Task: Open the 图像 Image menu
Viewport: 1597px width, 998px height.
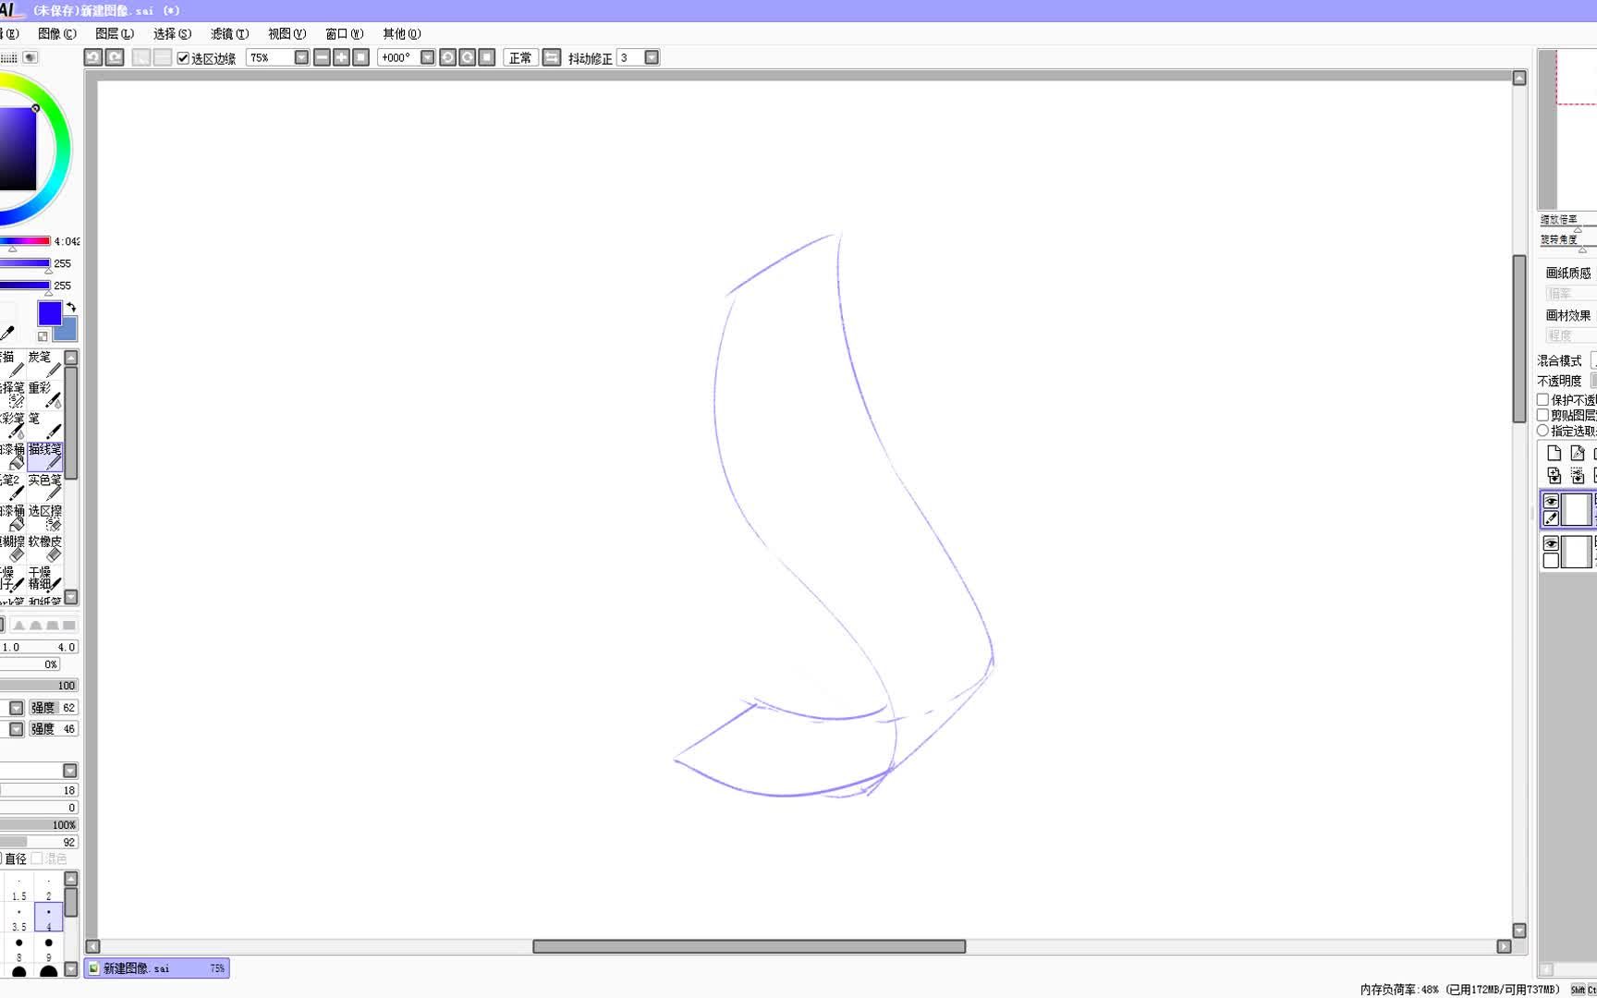Action: point(56,33)
